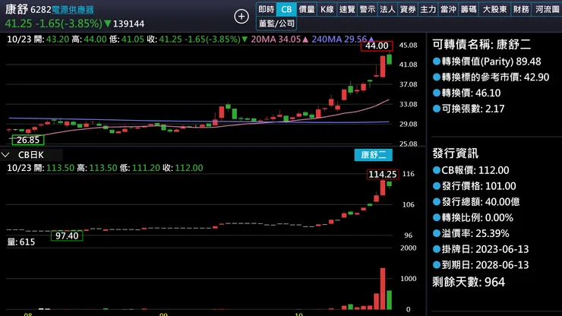Open the 法人 tab
Image resolution: width=562 pixels, height=316 pixels.
[x=387, y=9]
